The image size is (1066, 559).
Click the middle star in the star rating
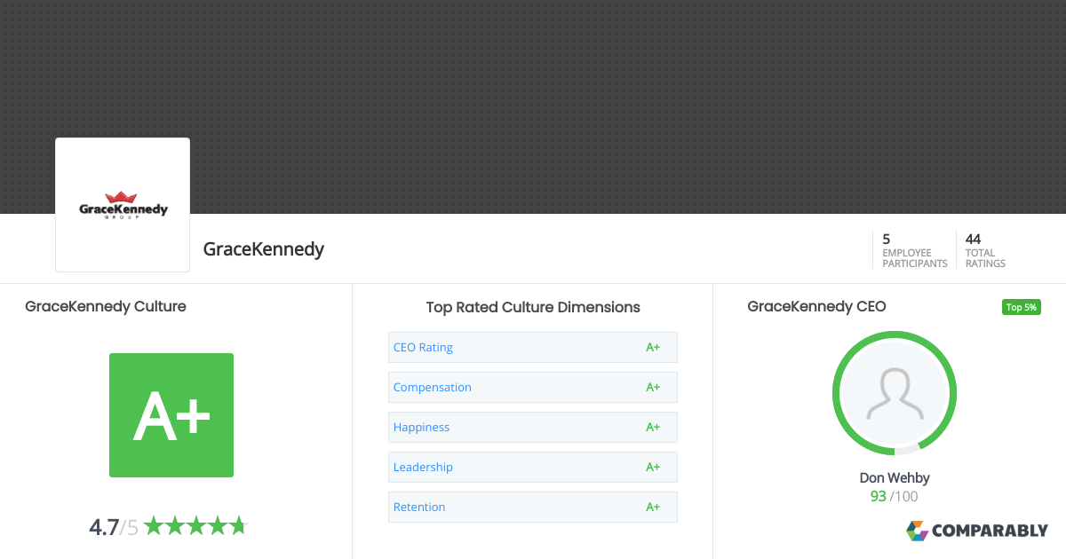pyautogui.click(x=195, y=525)
